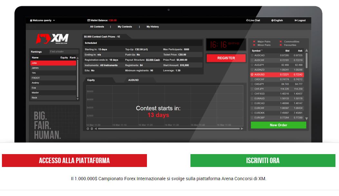Select trader Andrey in rankings
Viewport: 339px width, 196px height.
53,83
